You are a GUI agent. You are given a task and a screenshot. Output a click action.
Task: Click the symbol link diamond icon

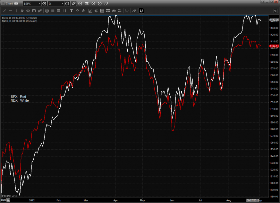click(106, 4)
